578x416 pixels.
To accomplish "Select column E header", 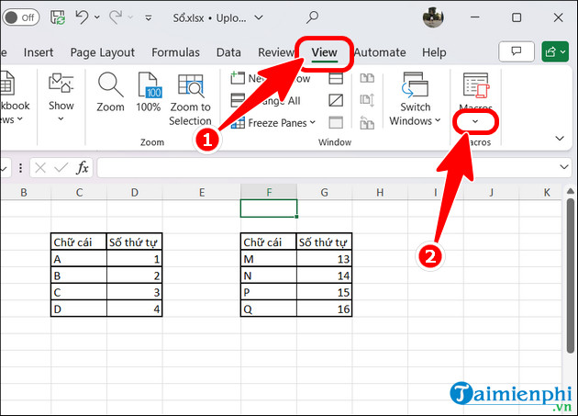I will (202, 192).
